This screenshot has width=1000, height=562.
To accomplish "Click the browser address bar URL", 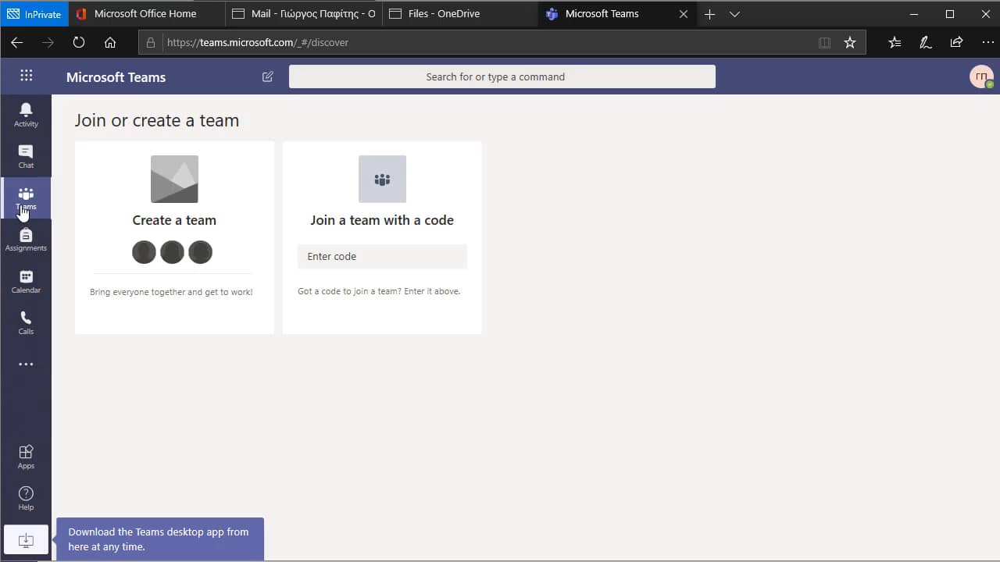I will pos(258,43).
